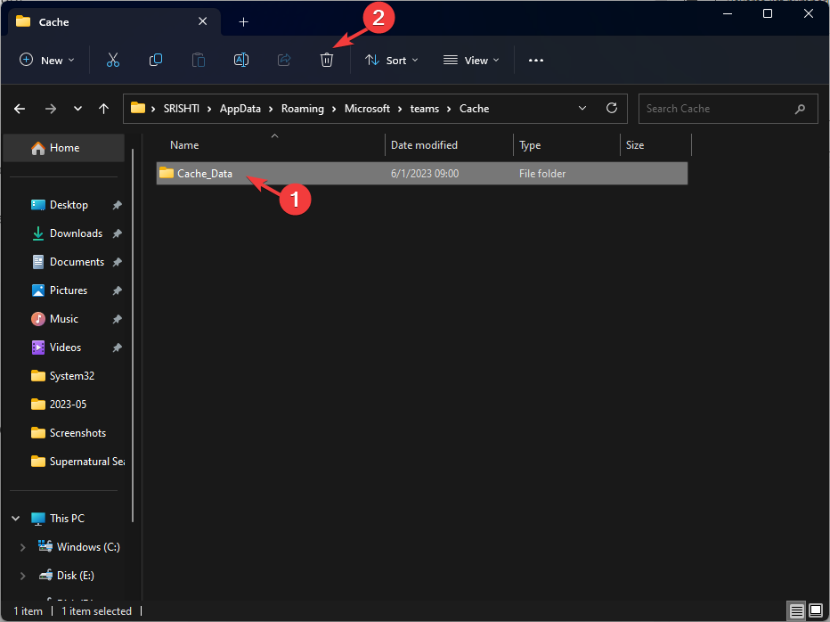Click the Paste clipboard icon
The width and height of the screenshot is (830, 622).
(199, 60)
